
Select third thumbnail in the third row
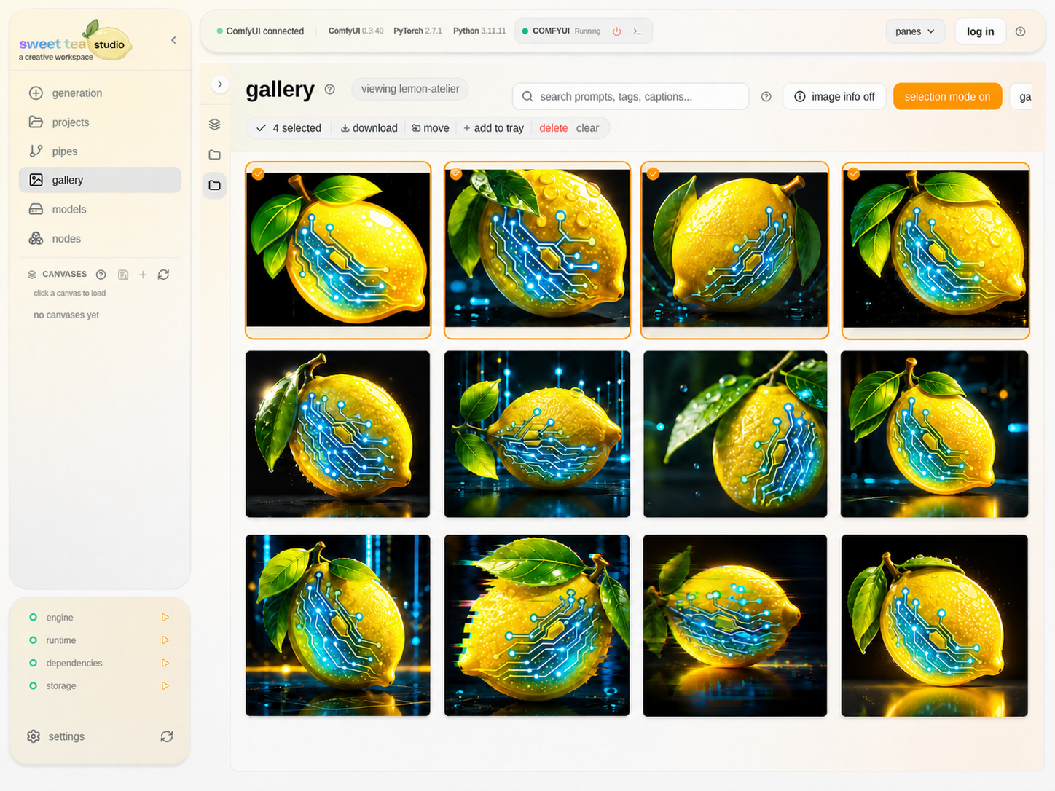coord(735,626)
